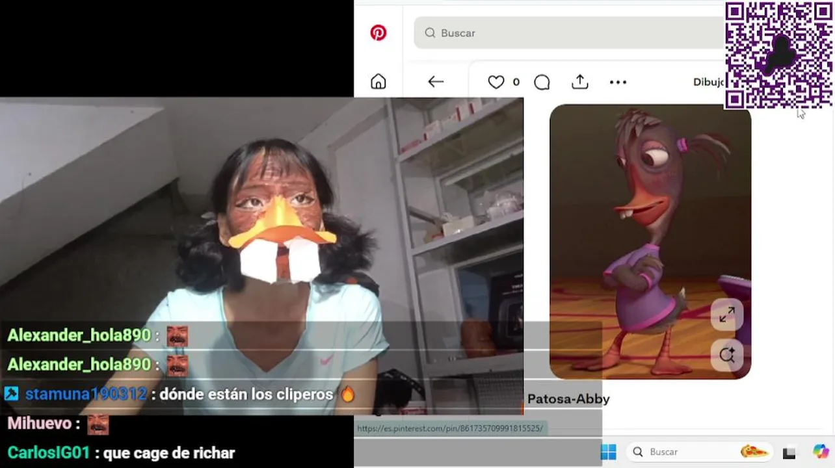Open the comment bubble icon
Viewport: 835px width, 468px height.
[542, 82]
